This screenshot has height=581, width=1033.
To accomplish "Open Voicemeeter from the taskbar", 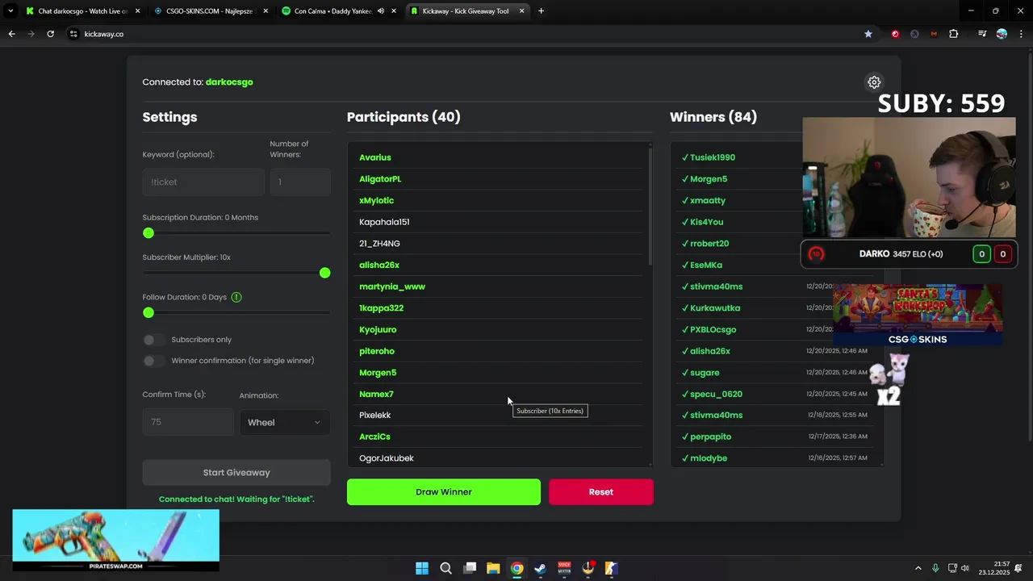I will click(x=564, y=568).
